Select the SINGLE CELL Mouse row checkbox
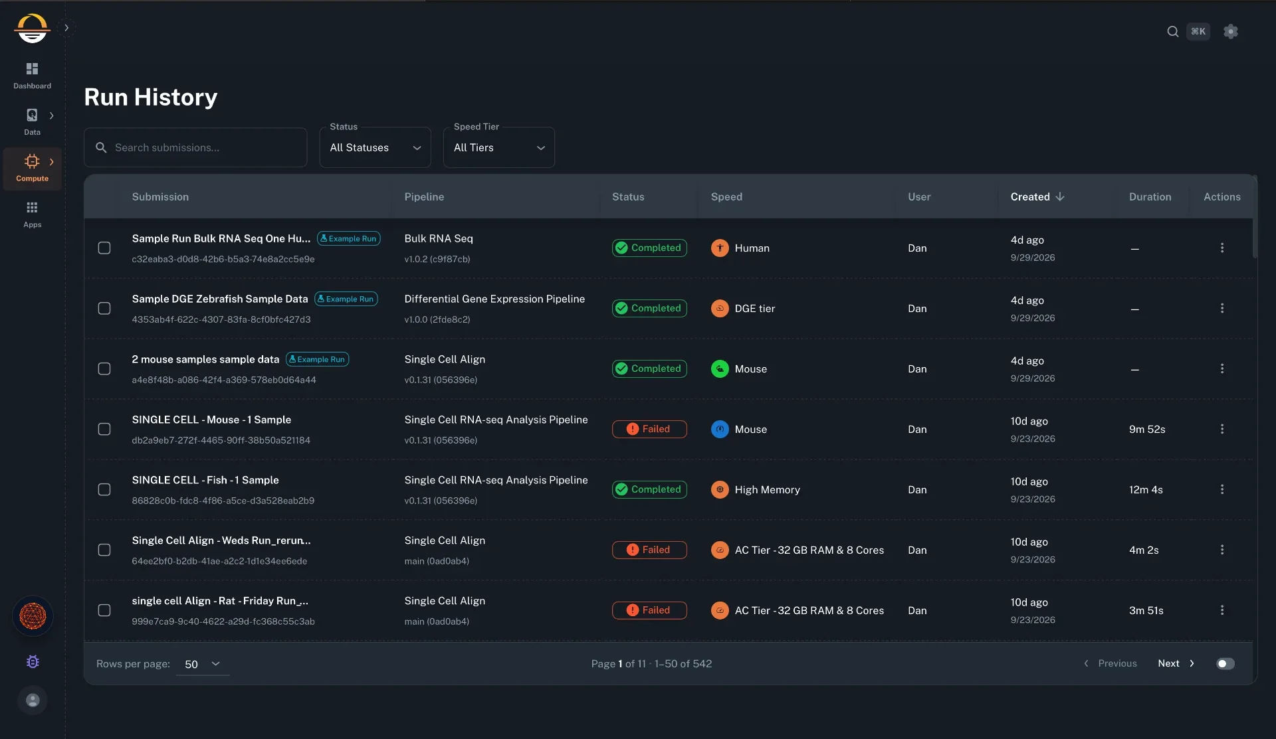 pos(104,429)
